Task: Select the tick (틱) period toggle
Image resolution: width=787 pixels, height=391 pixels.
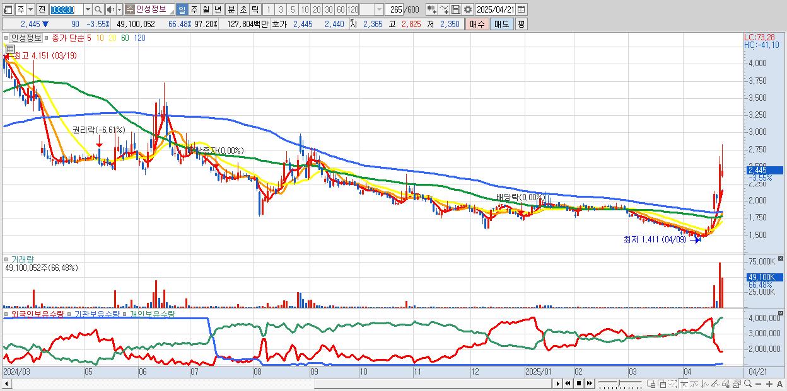Action: pyautogui.click(x=255, y=9)
